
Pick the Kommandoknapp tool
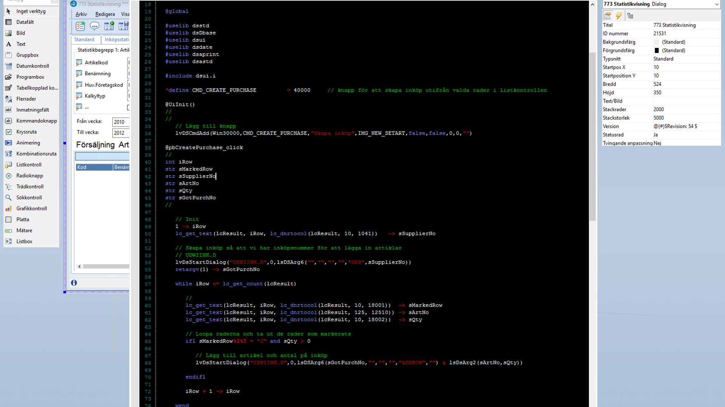click(x=36, y=121)
